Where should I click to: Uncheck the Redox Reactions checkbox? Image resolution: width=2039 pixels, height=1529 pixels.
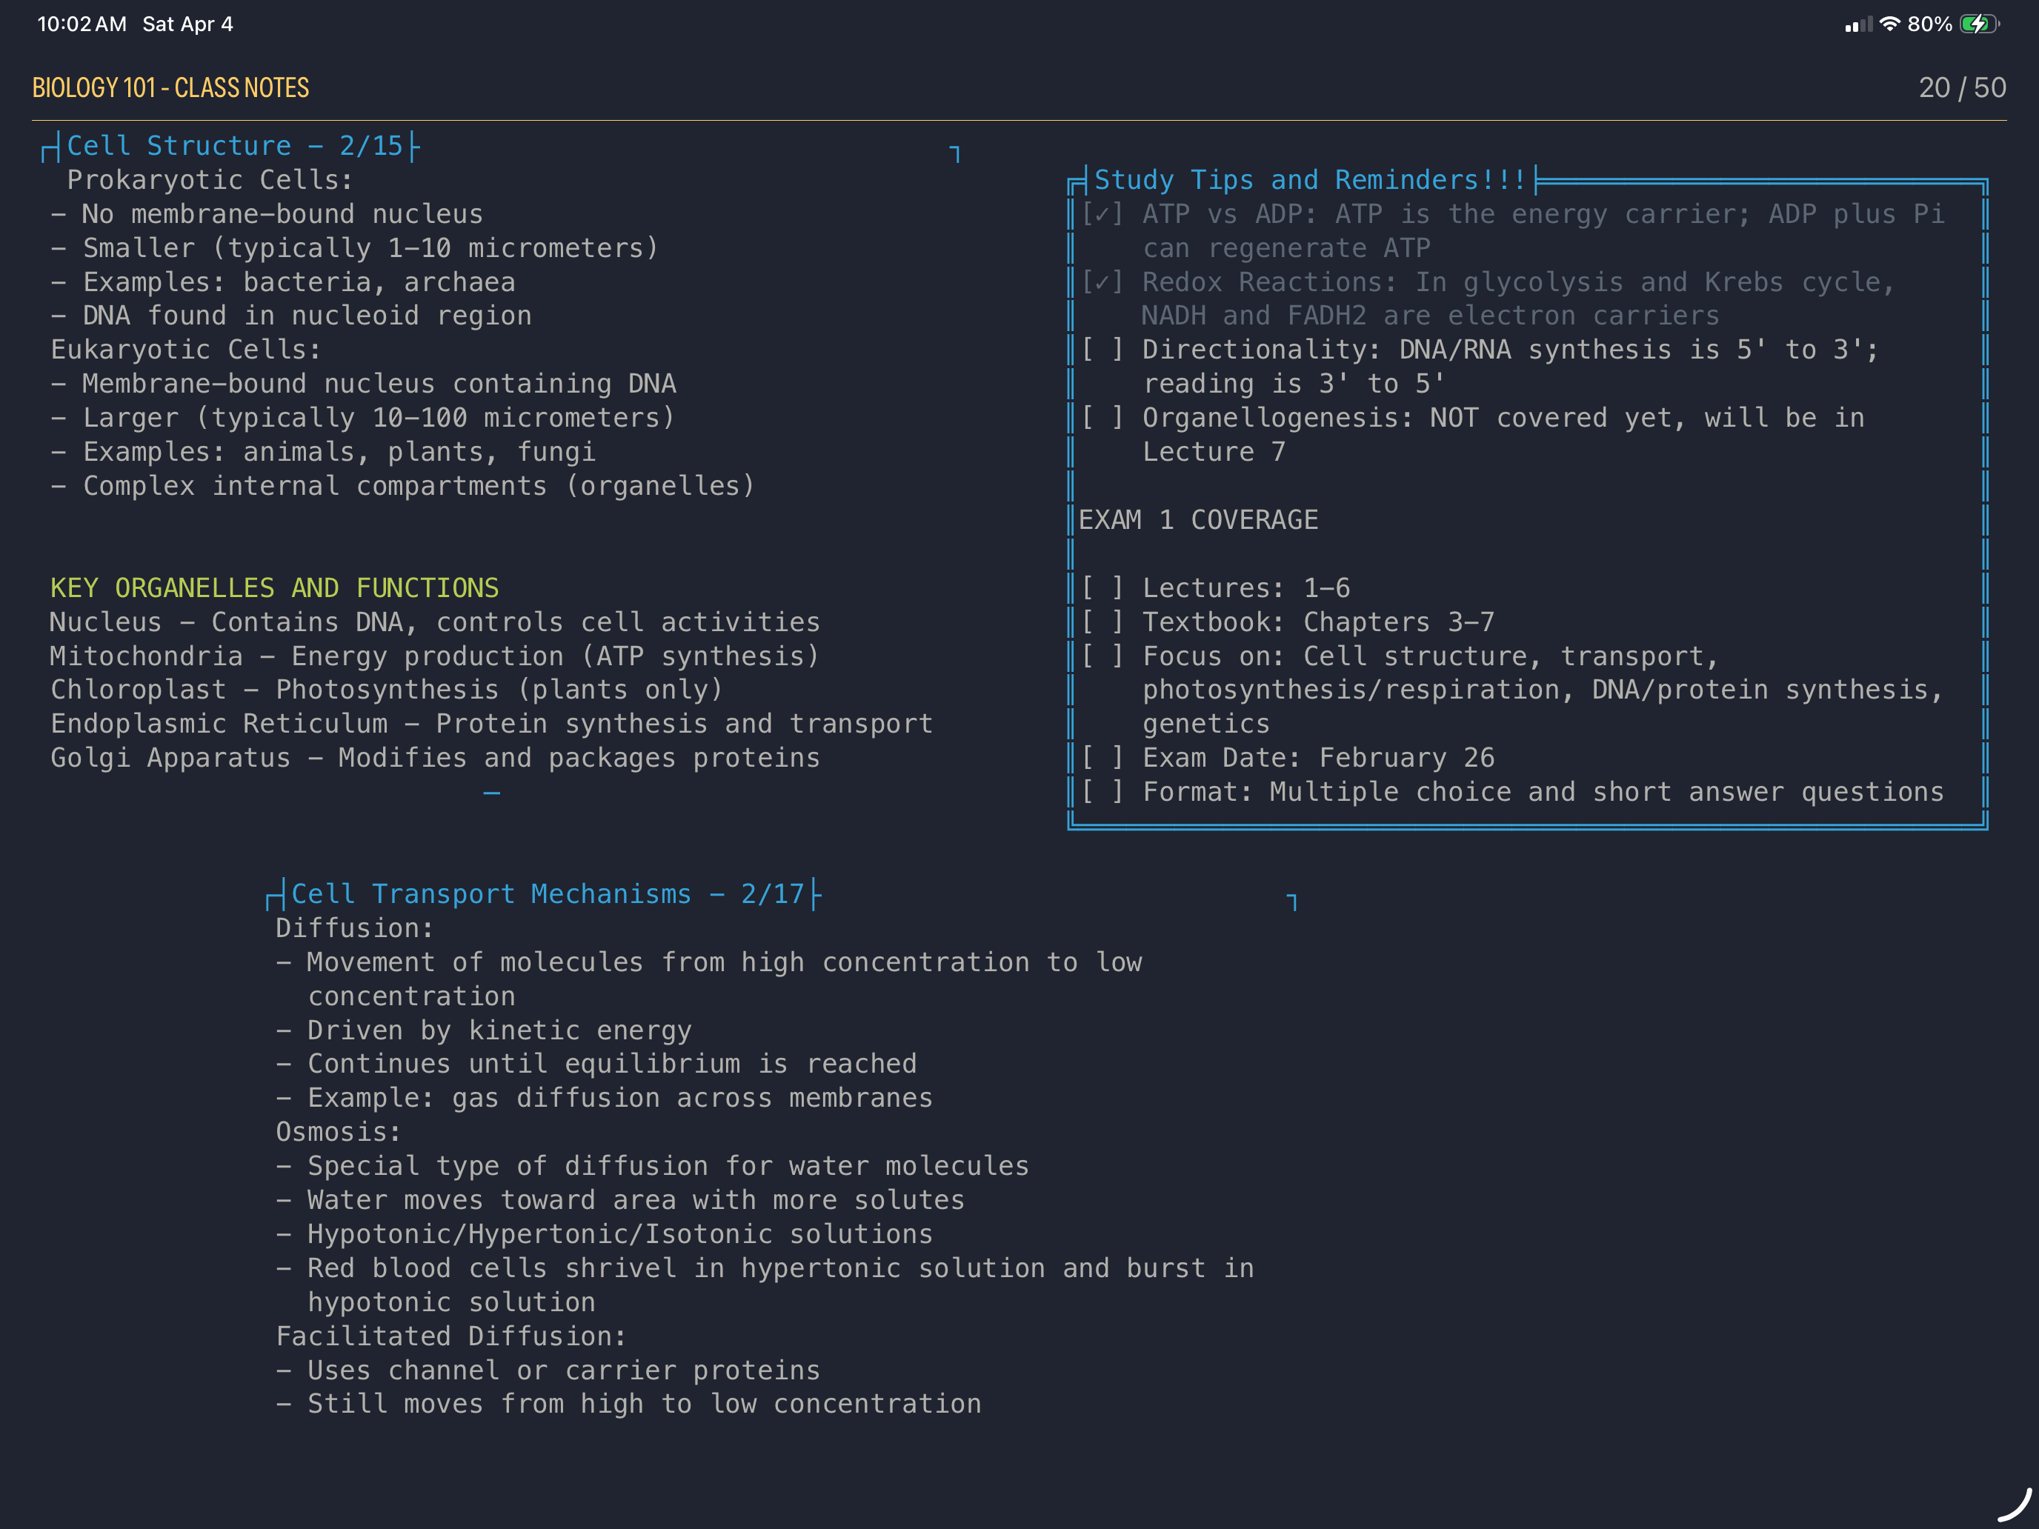(1102, 282)
